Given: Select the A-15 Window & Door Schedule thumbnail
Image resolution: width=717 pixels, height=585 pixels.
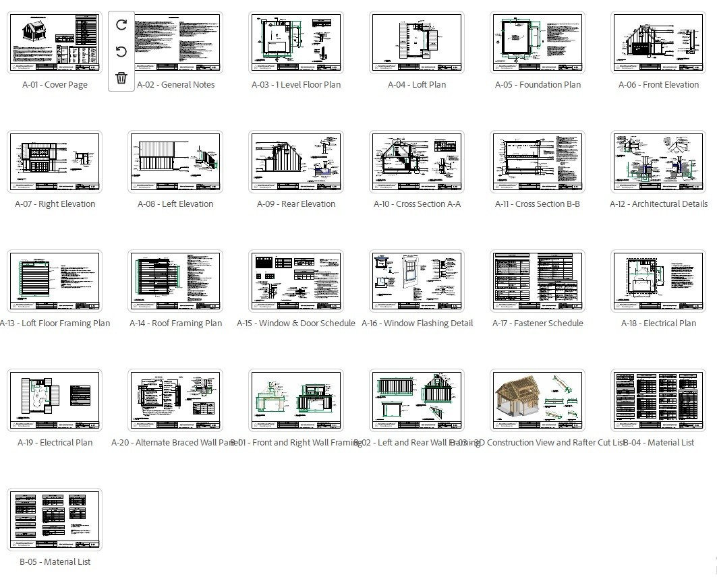Looking at the screenshot, I should point(296,281).
